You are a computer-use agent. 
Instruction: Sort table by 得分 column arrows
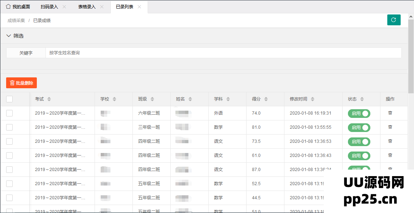click(266, 99)
